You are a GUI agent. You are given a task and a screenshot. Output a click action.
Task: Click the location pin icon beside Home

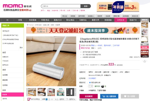point(27,25)
